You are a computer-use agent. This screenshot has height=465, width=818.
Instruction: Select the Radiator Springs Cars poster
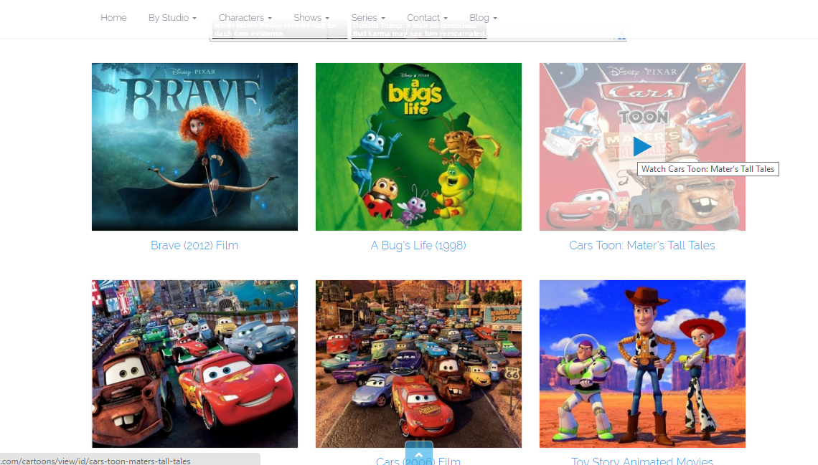click(418, 364)
